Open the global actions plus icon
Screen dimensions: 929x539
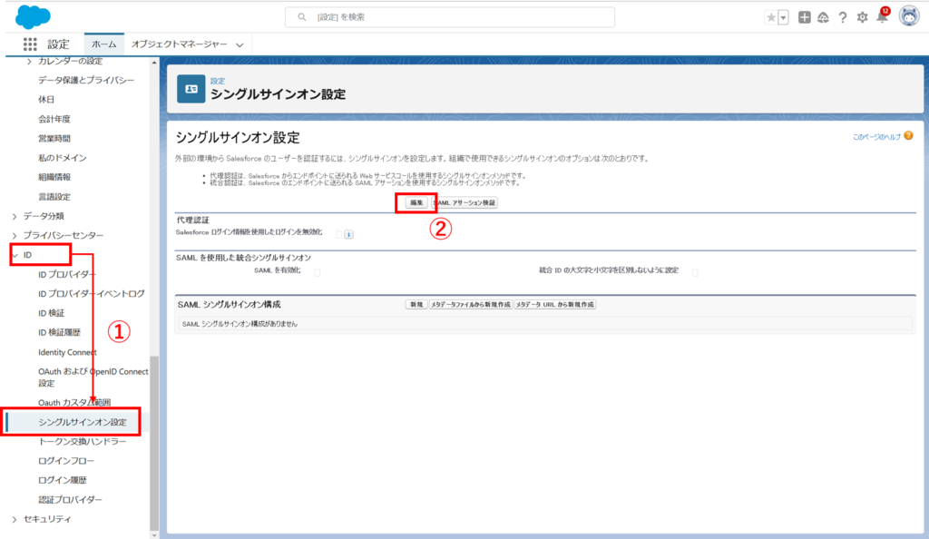[x=804, y=17]
